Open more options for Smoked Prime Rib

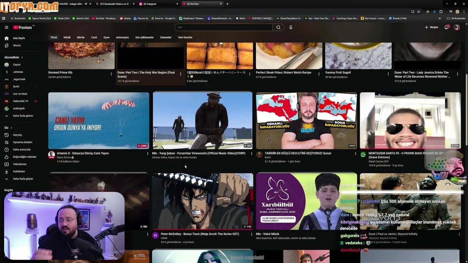[x=111, y=74]
